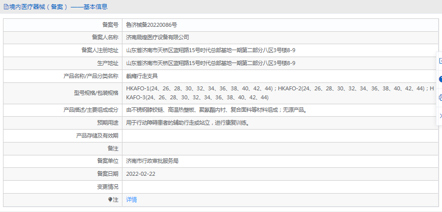
Task: Select the company name 济南晟煌医疗设备有限公司
Action: coord(157,37)
